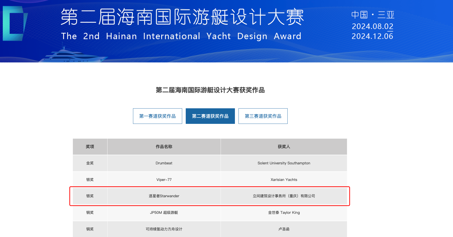
Task: Switch to the 第三赛道获奖作品 tab
Action: click(x=263, y=116)
